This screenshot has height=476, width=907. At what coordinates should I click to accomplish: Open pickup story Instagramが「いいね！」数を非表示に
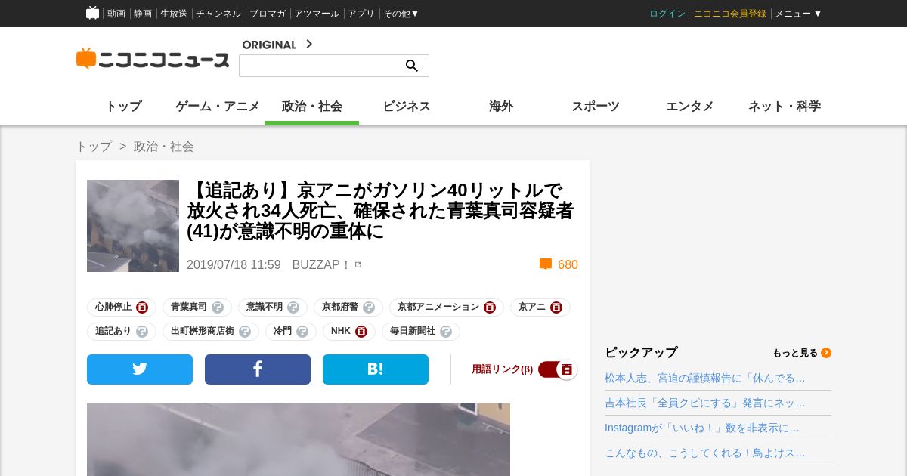coord(702,428)
